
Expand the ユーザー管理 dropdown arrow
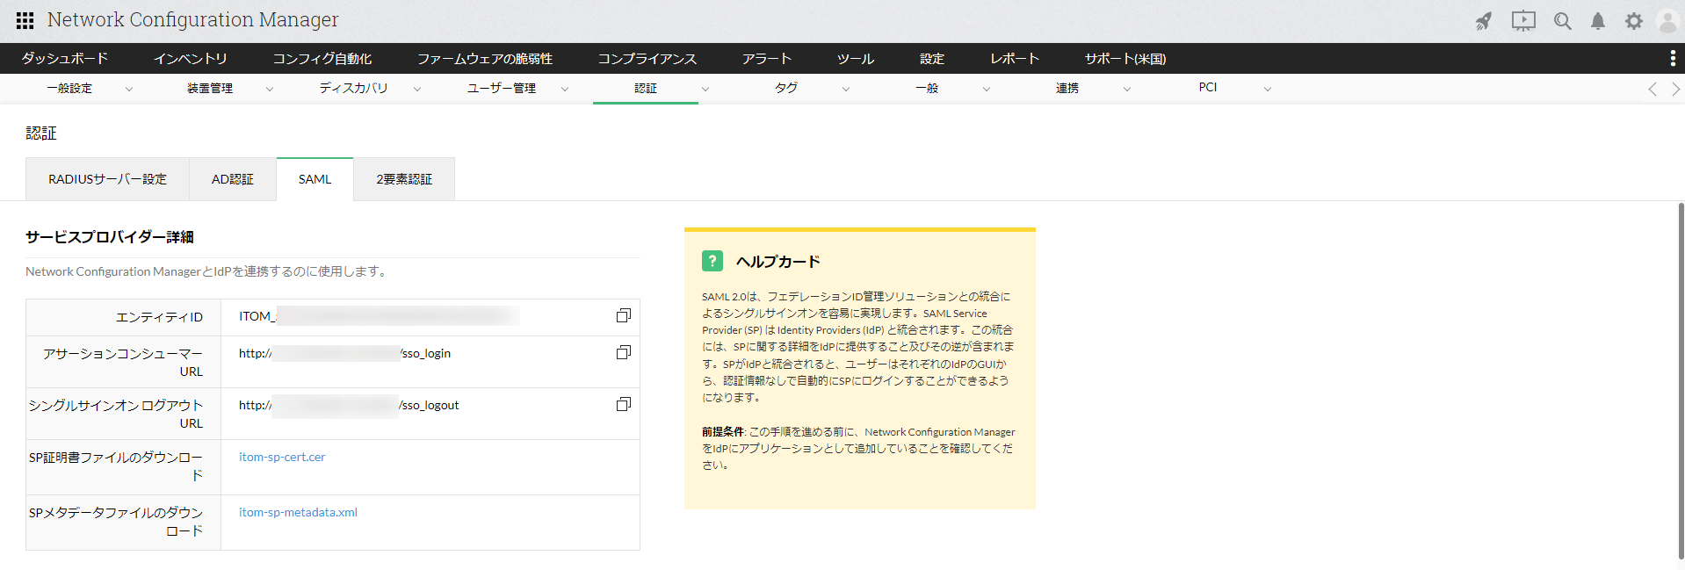[x=565, y=89]
